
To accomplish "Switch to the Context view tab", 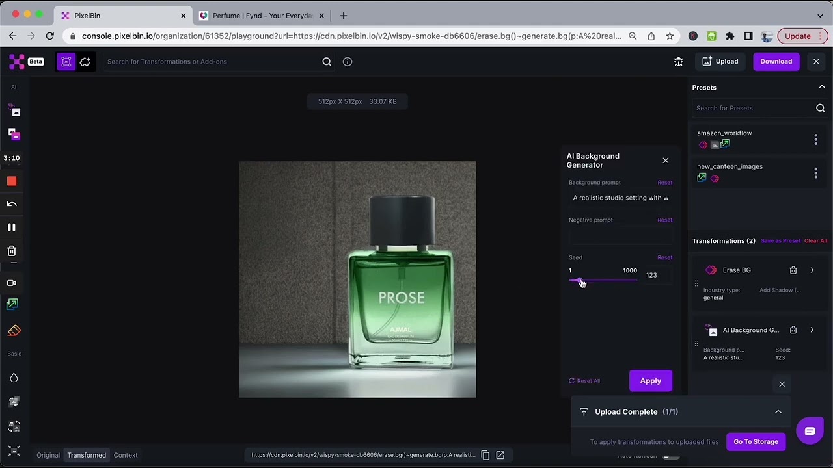I will pos(126,455).
